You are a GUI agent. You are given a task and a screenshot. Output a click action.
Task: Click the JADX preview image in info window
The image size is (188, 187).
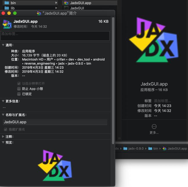click(x=55, y=165)
